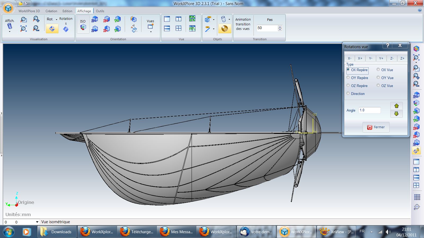Click the shaded sphere icon in Objets group
Viewport: 424px width, 238px height.
(224, 28)
